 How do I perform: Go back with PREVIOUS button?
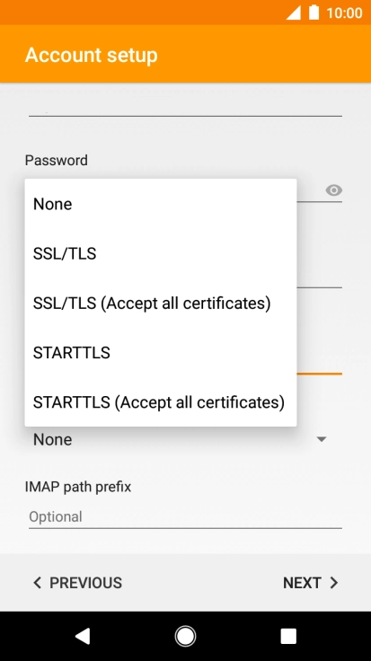77,583
